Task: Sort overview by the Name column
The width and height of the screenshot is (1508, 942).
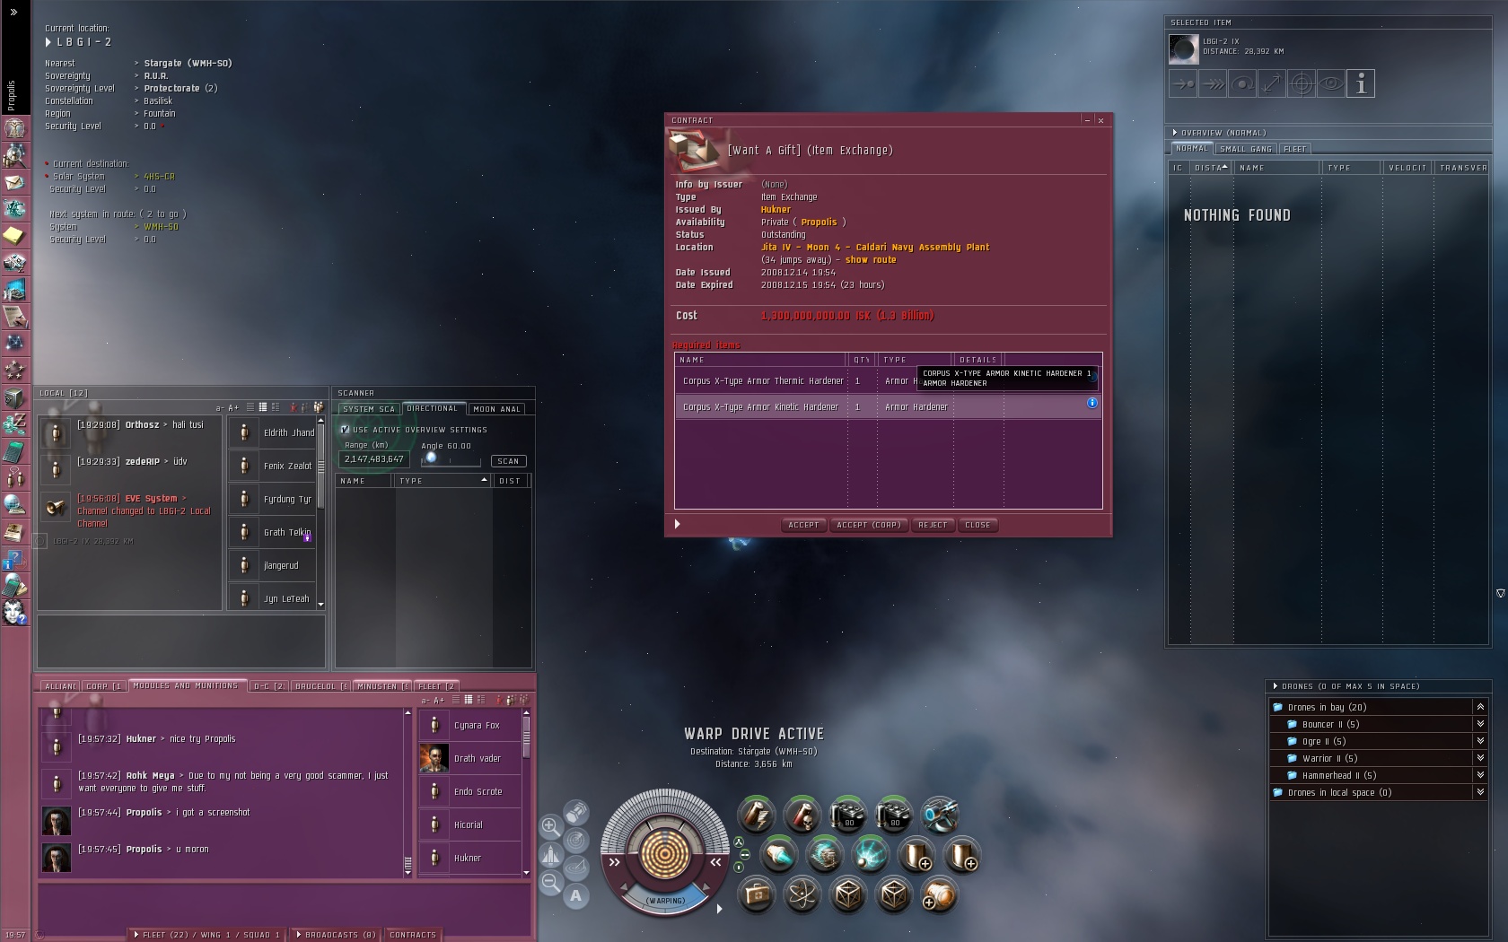Action: point(1276,168)
